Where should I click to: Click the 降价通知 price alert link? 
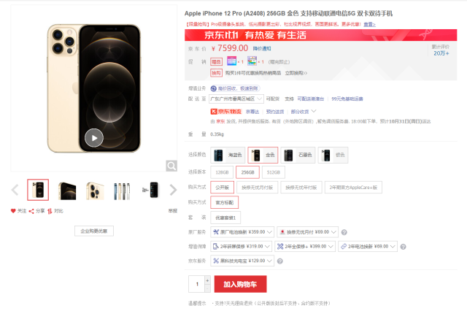tap(262, 49)
